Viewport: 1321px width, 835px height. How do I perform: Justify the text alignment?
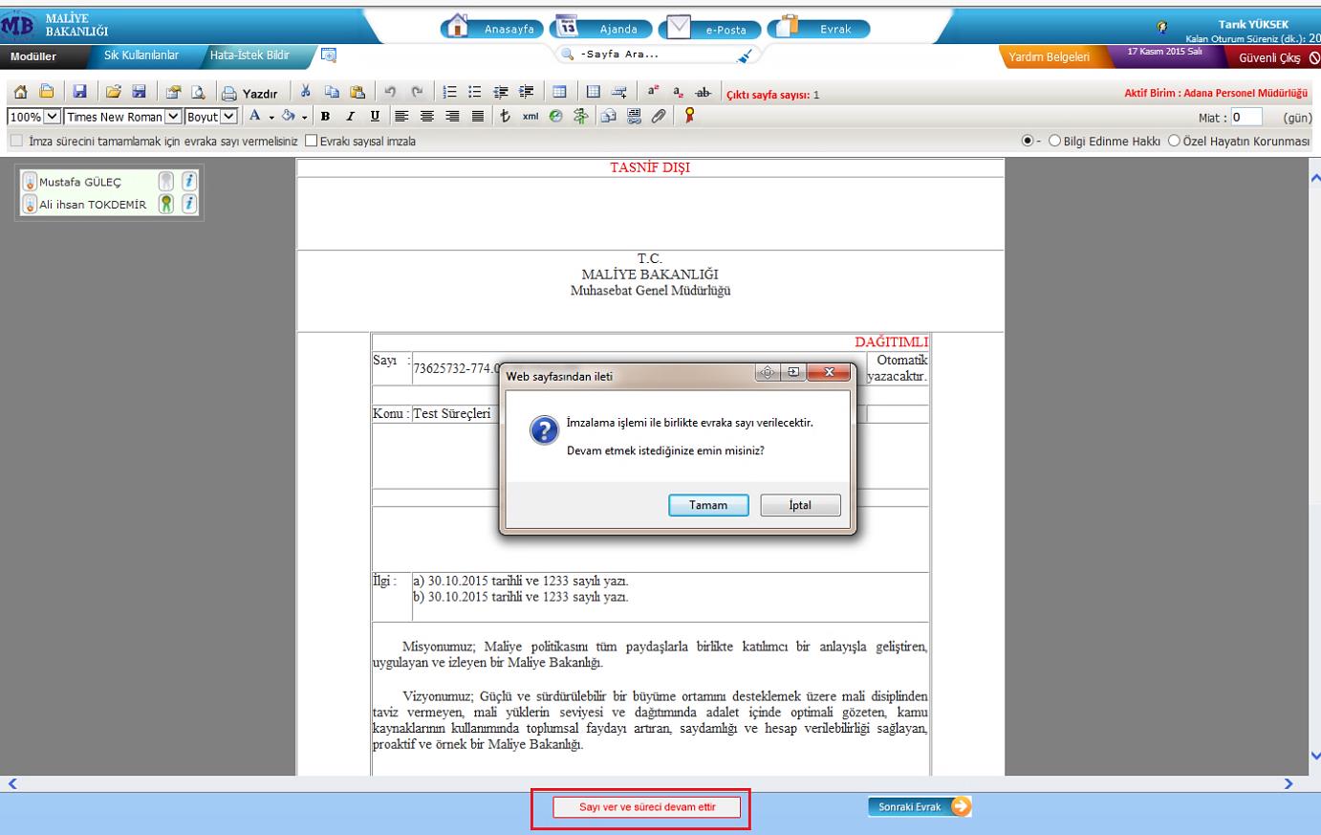tap(478, 116)
